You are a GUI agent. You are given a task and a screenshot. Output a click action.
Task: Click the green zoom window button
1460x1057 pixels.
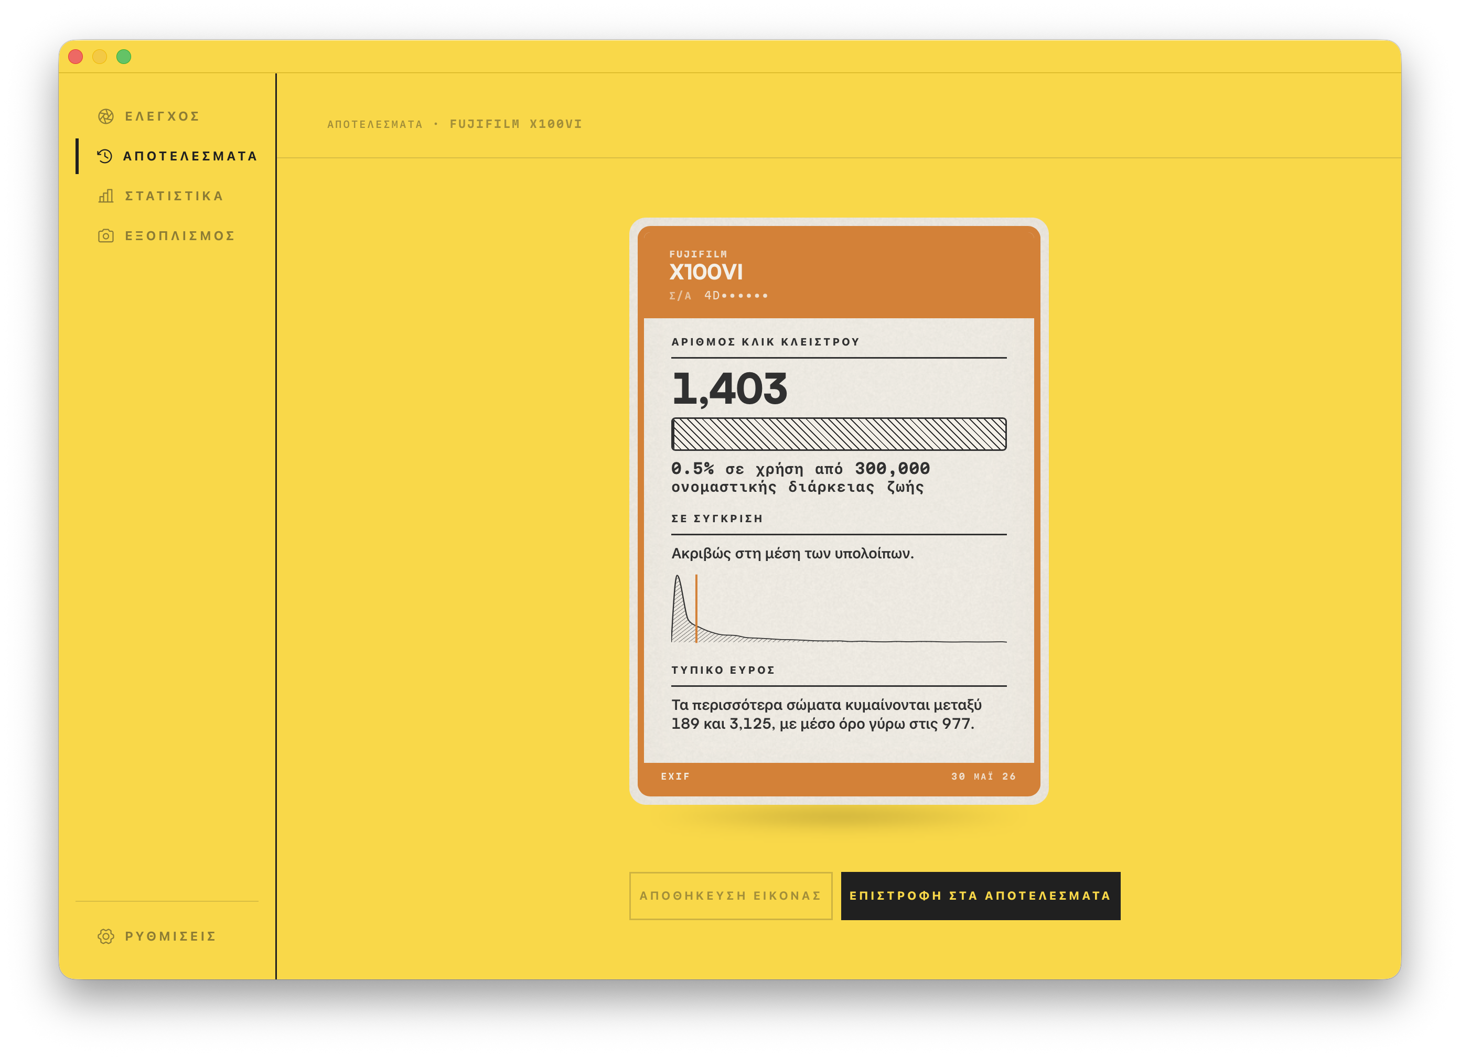pos(124,57)
